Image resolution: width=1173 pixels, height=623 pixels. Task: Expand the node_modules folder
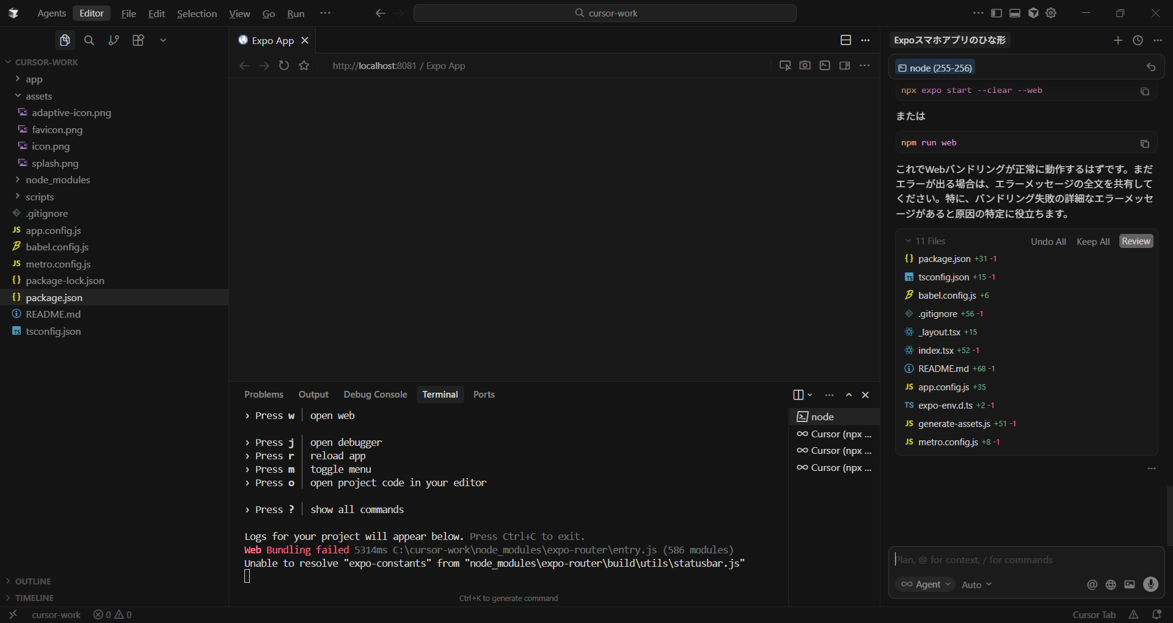57,180
